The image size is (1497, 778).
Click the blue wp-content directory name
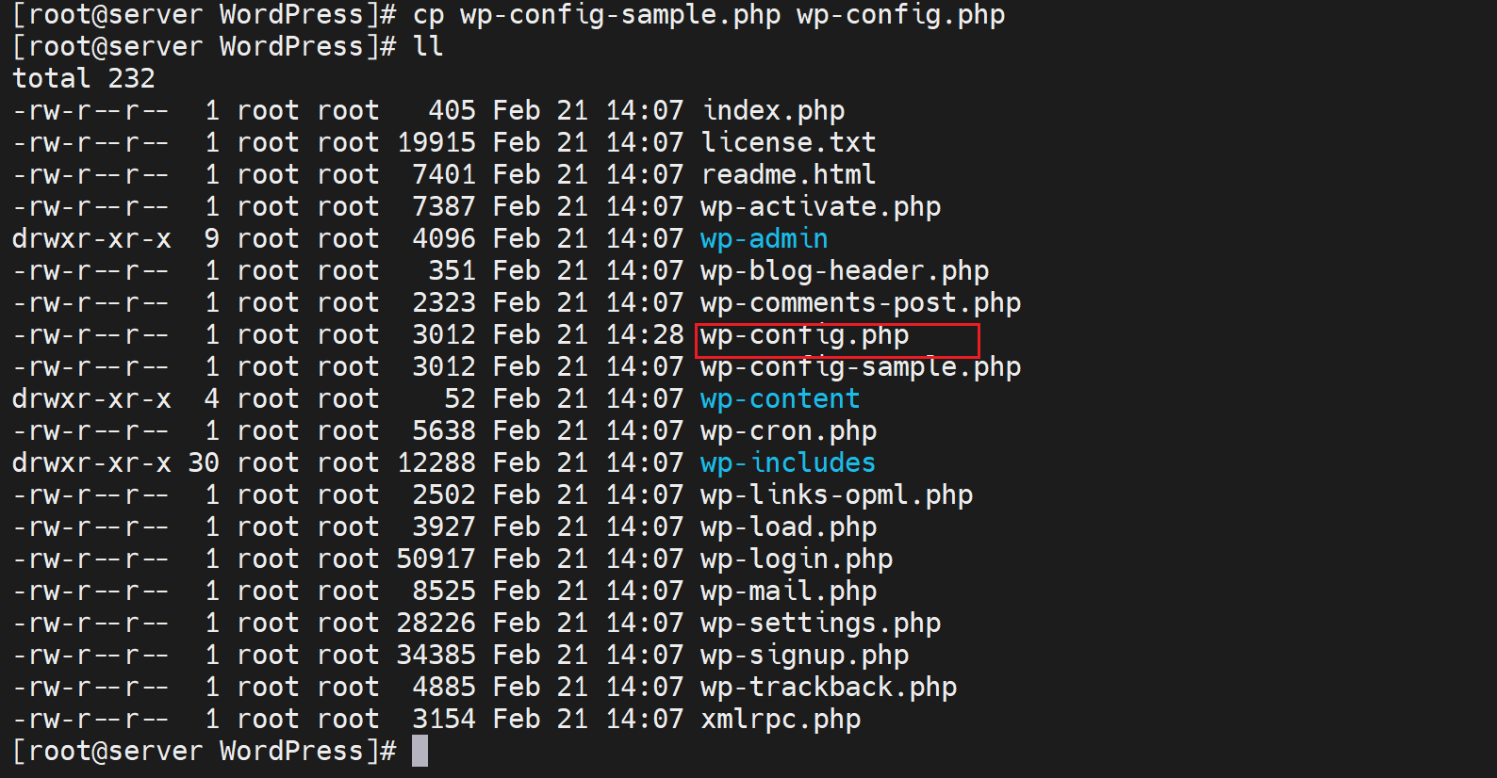click(x=780, y=399)
